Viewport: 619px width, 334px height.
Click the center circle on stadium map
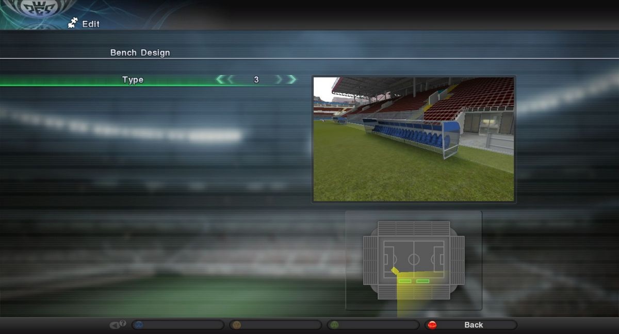[x=414, y=259]
